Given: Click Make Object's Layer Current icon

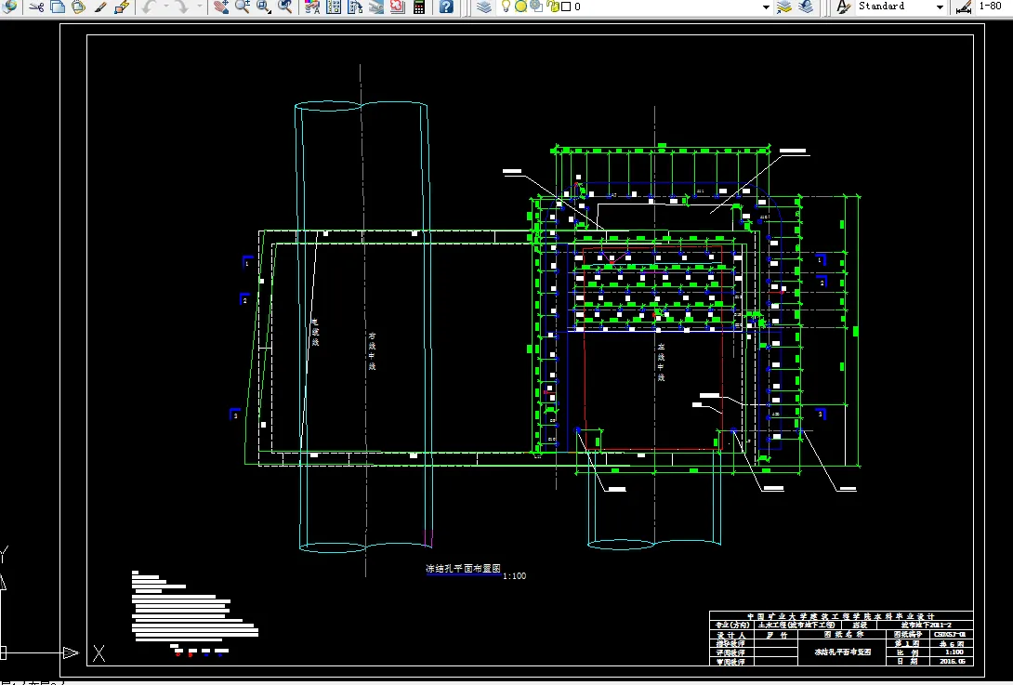Looking at the screenshot, I should point(784,7).
